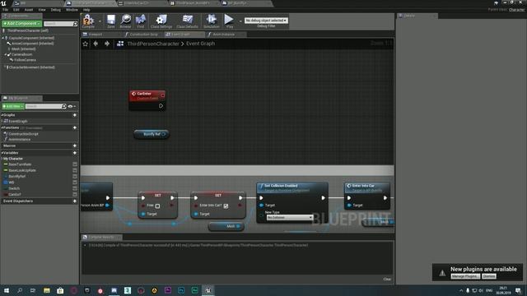The height and width of the screenshot is (296, 527).
Task: Toggle BomflyRef editable eye
Action: click(75, 177)
